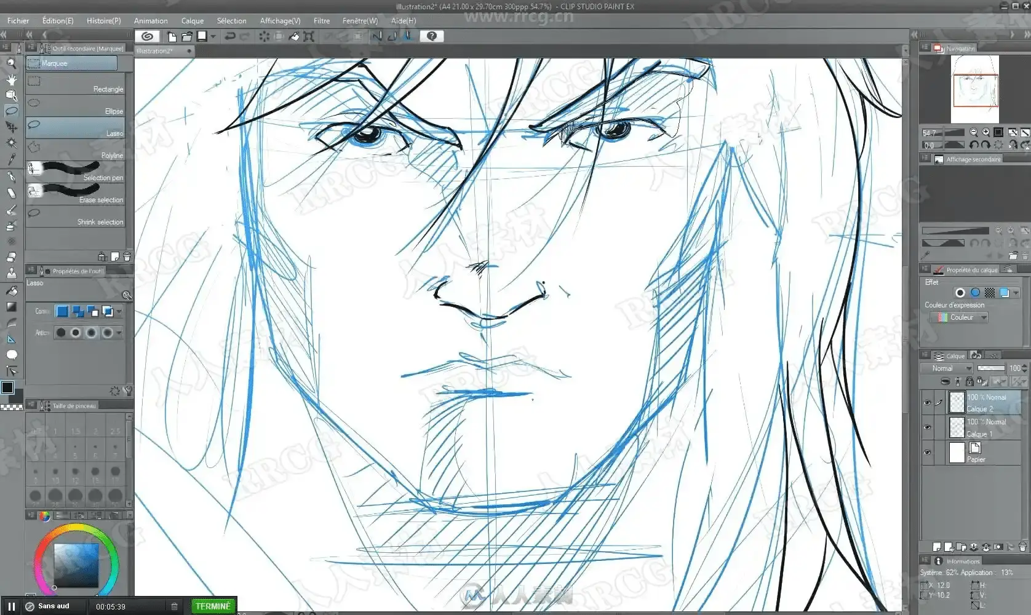Select the Fill bucket tool
1031x615 pixels.
click(x=11, y=290)
